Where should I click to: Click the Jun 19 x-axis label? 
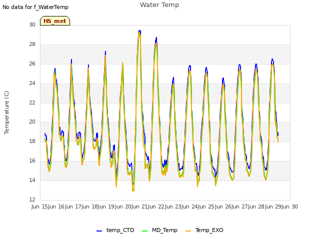(x=107, y=206)
